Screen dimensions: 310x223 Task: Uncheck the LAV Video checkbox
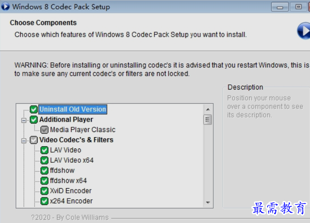[x=44, y=150]
